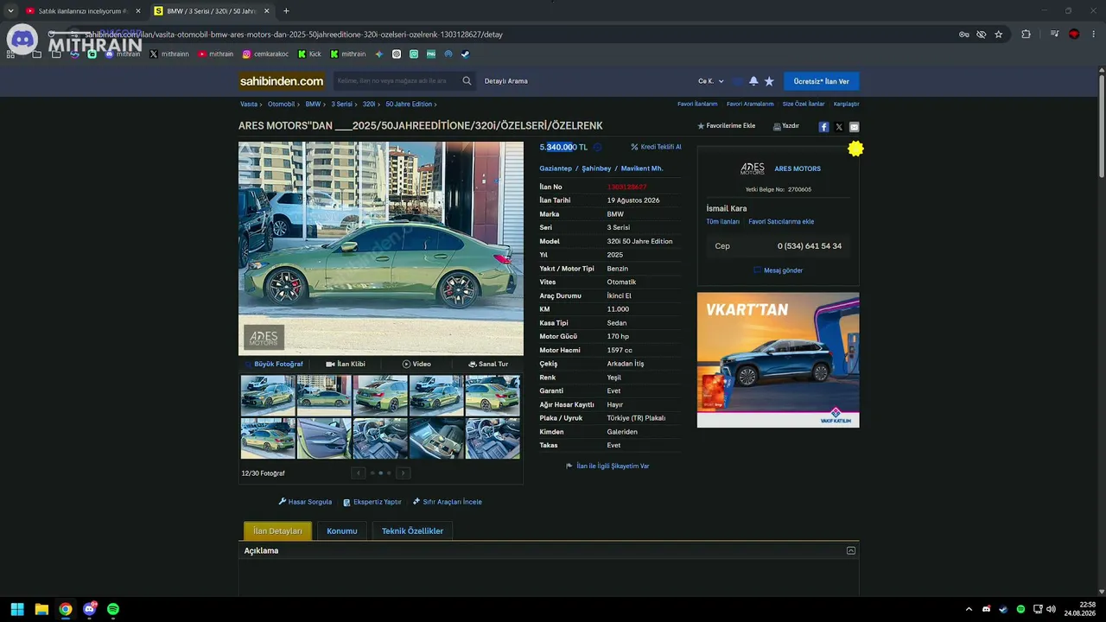Open Büyük Fotoğraf view
Screen dimensions: 1106x622
coord(274,365)
